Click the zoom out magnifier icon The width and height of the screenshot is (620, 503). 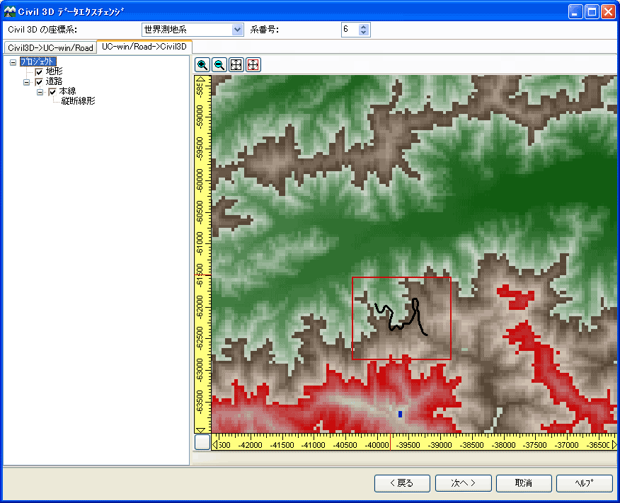coord(219,65)
